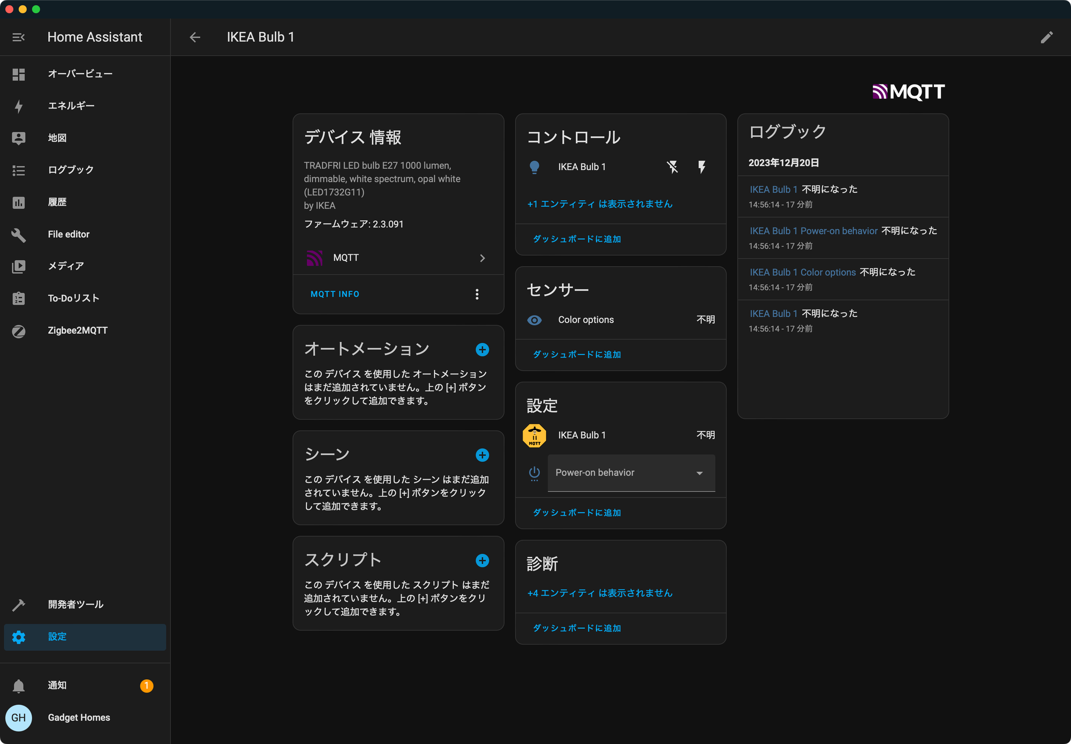
Task: Open device three-dot overflow menu
Action: pos(477,294)
